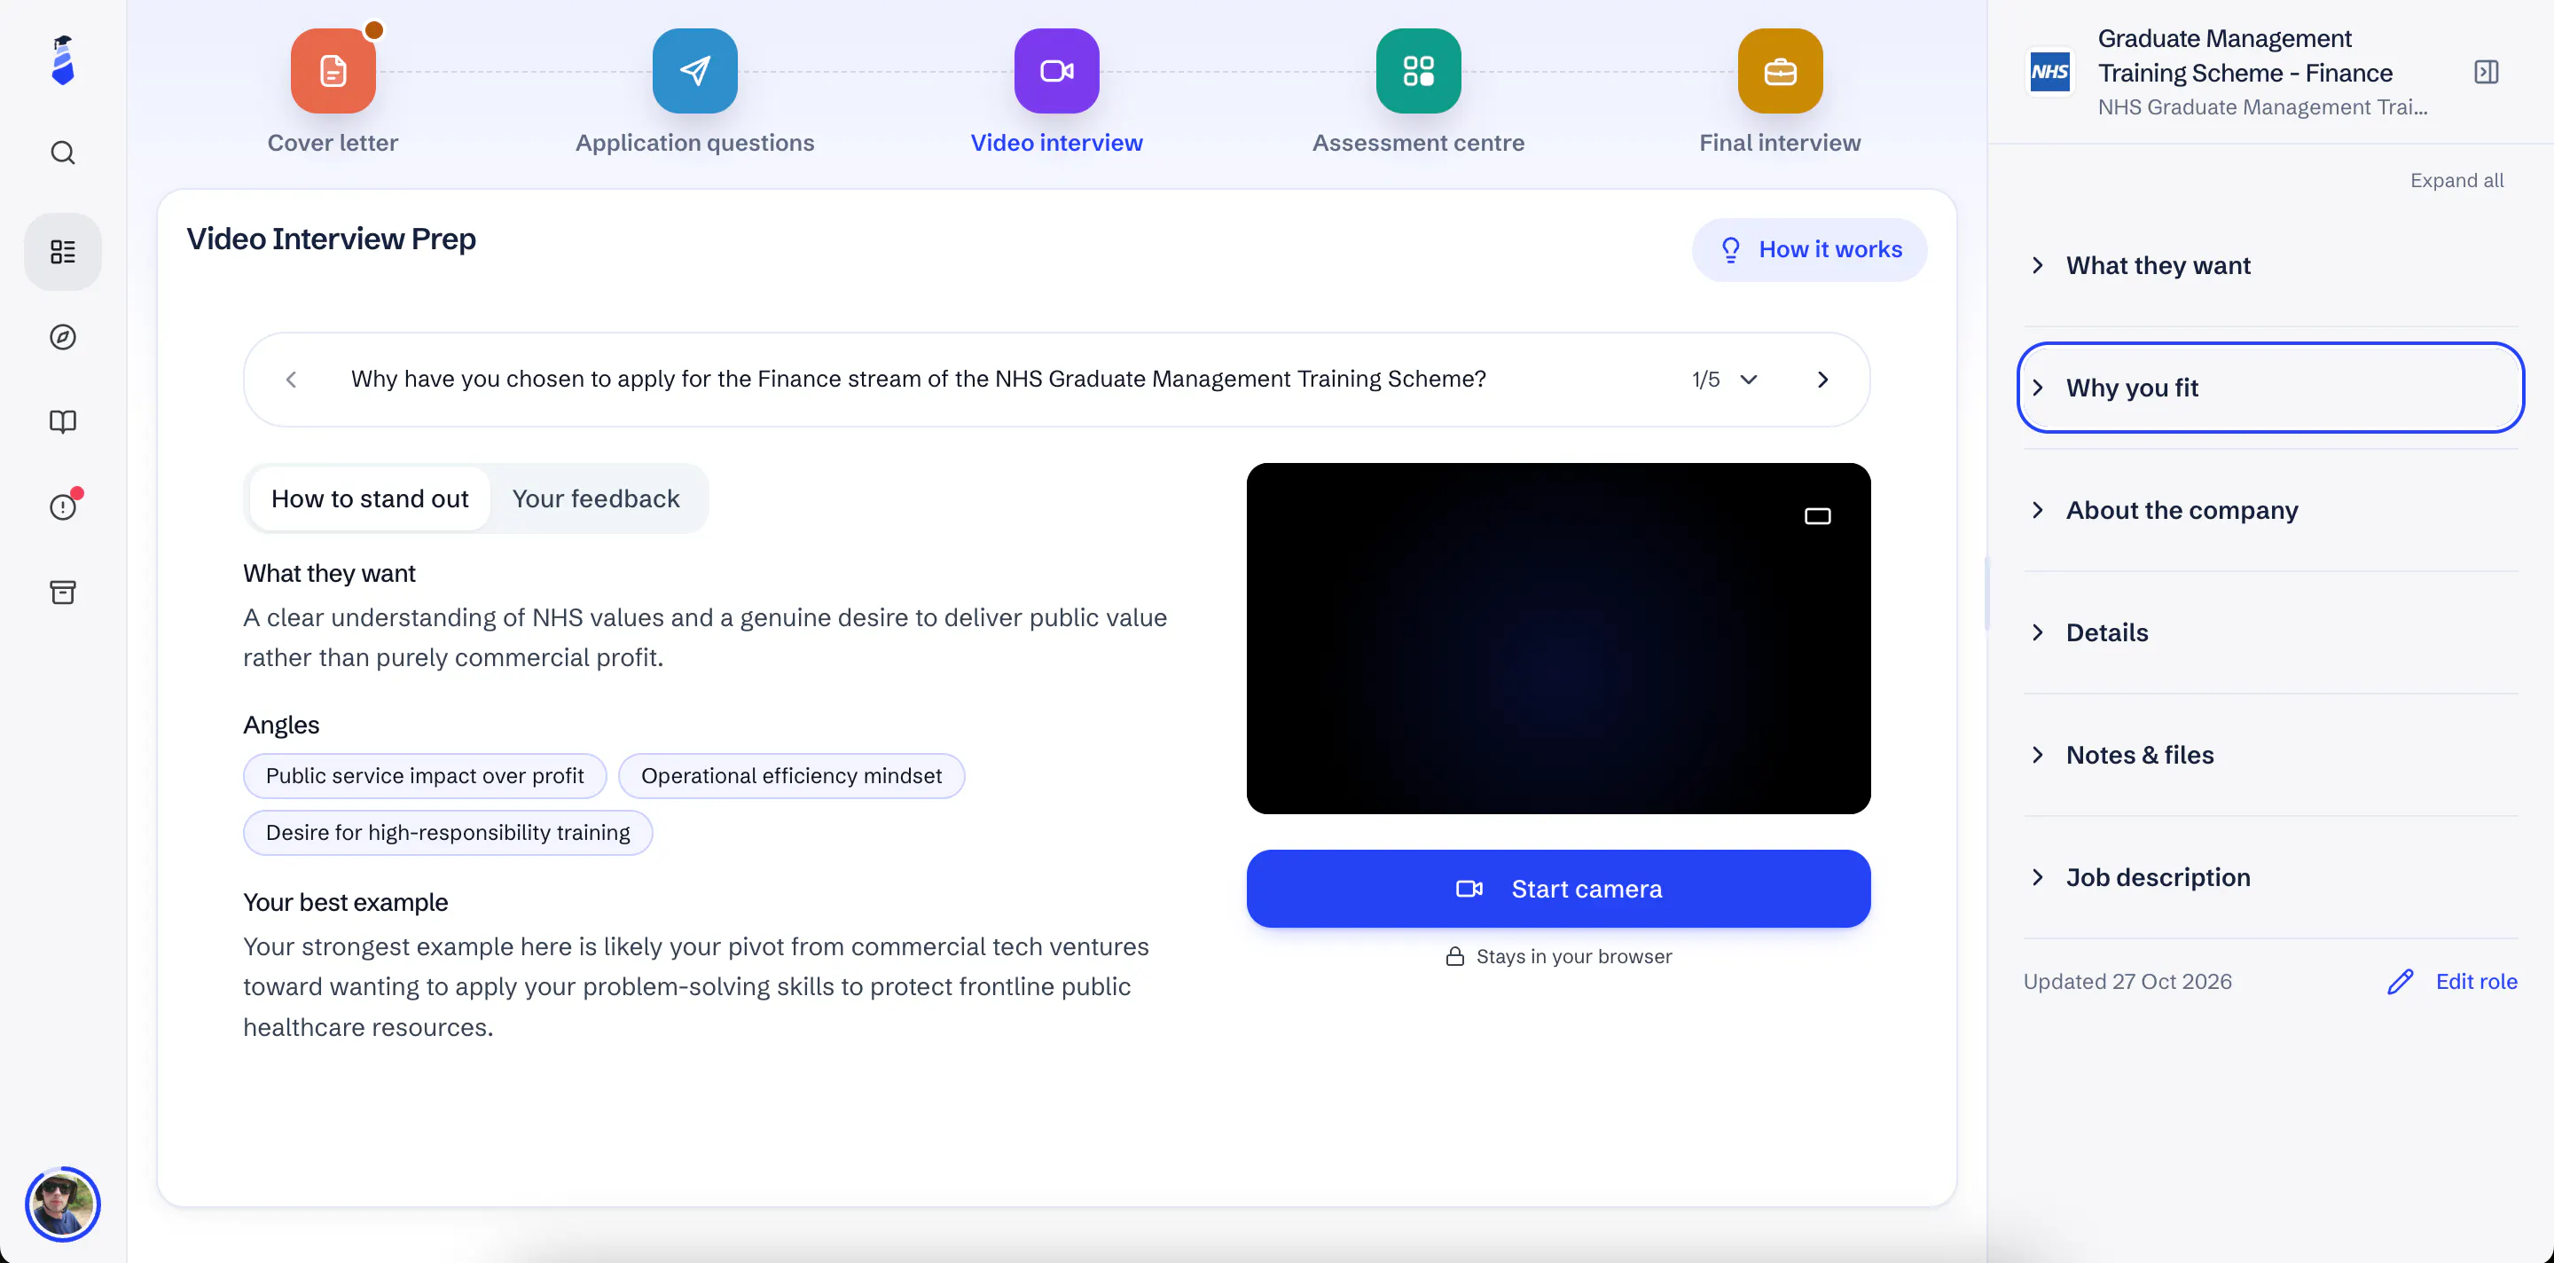The height and width of the screenshot is (1263, 2554).
Task: Select the Application questions stage icon
Action: point(695,71)
